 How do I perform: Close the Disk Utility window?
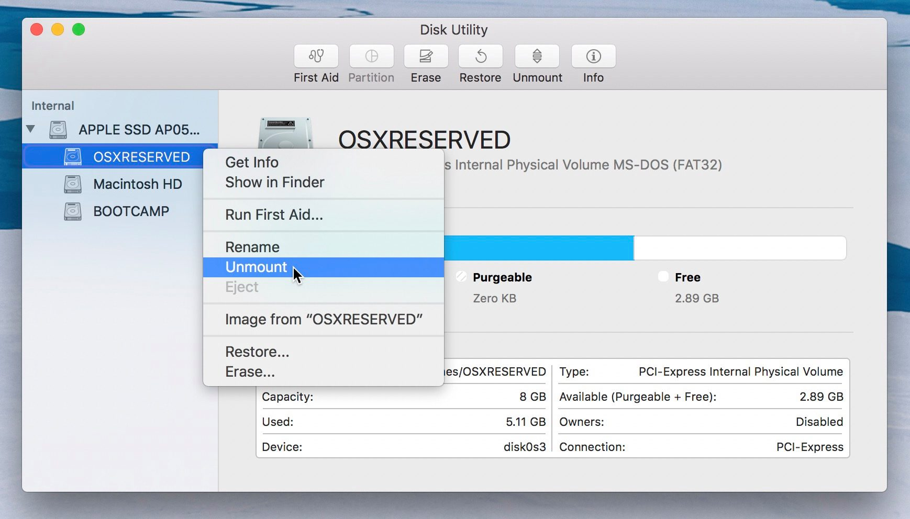click(37, 29)
